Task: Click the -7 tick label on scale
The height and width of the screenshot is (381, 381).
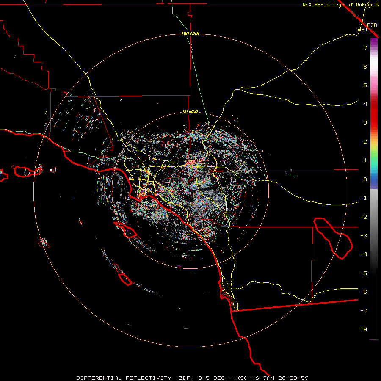Action: 364,311
